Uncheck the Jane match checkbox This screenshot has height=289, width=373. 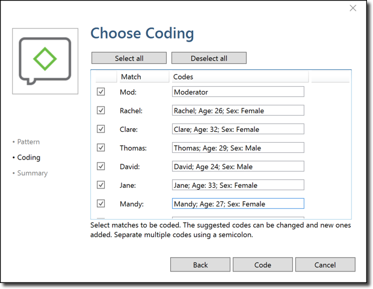pos(101,185)
